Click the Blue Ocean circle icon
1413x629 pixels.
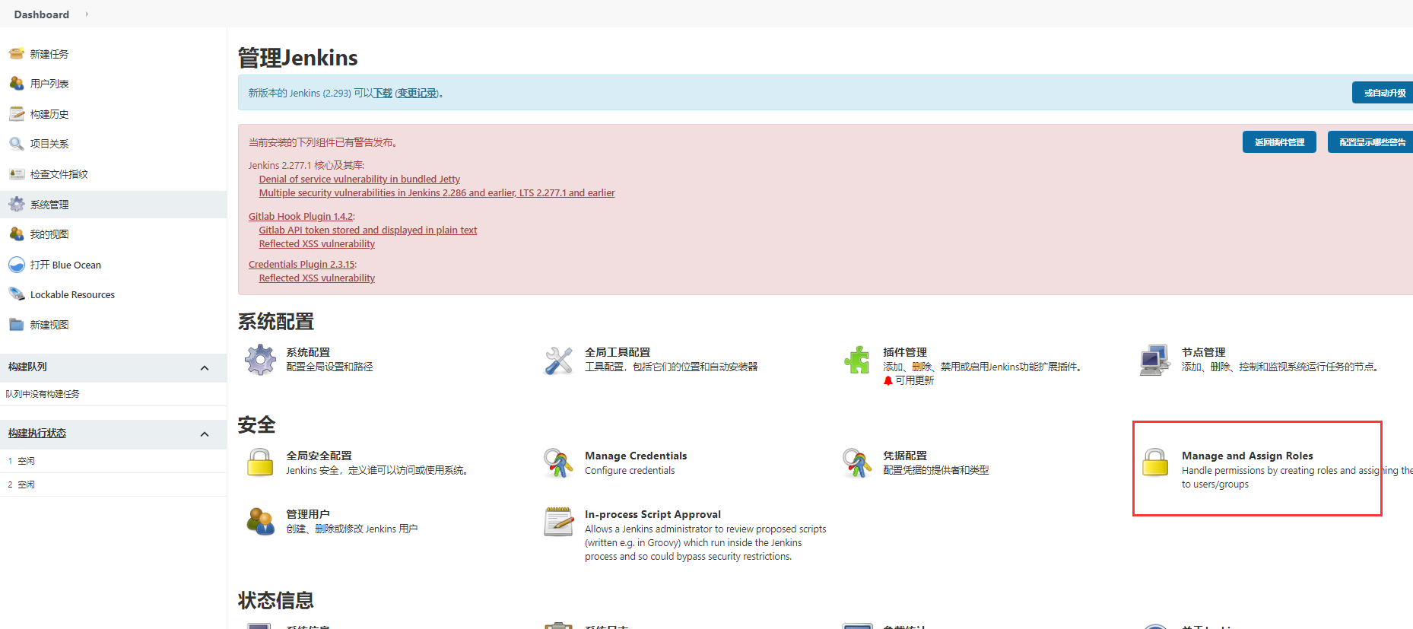coord(17,265)
